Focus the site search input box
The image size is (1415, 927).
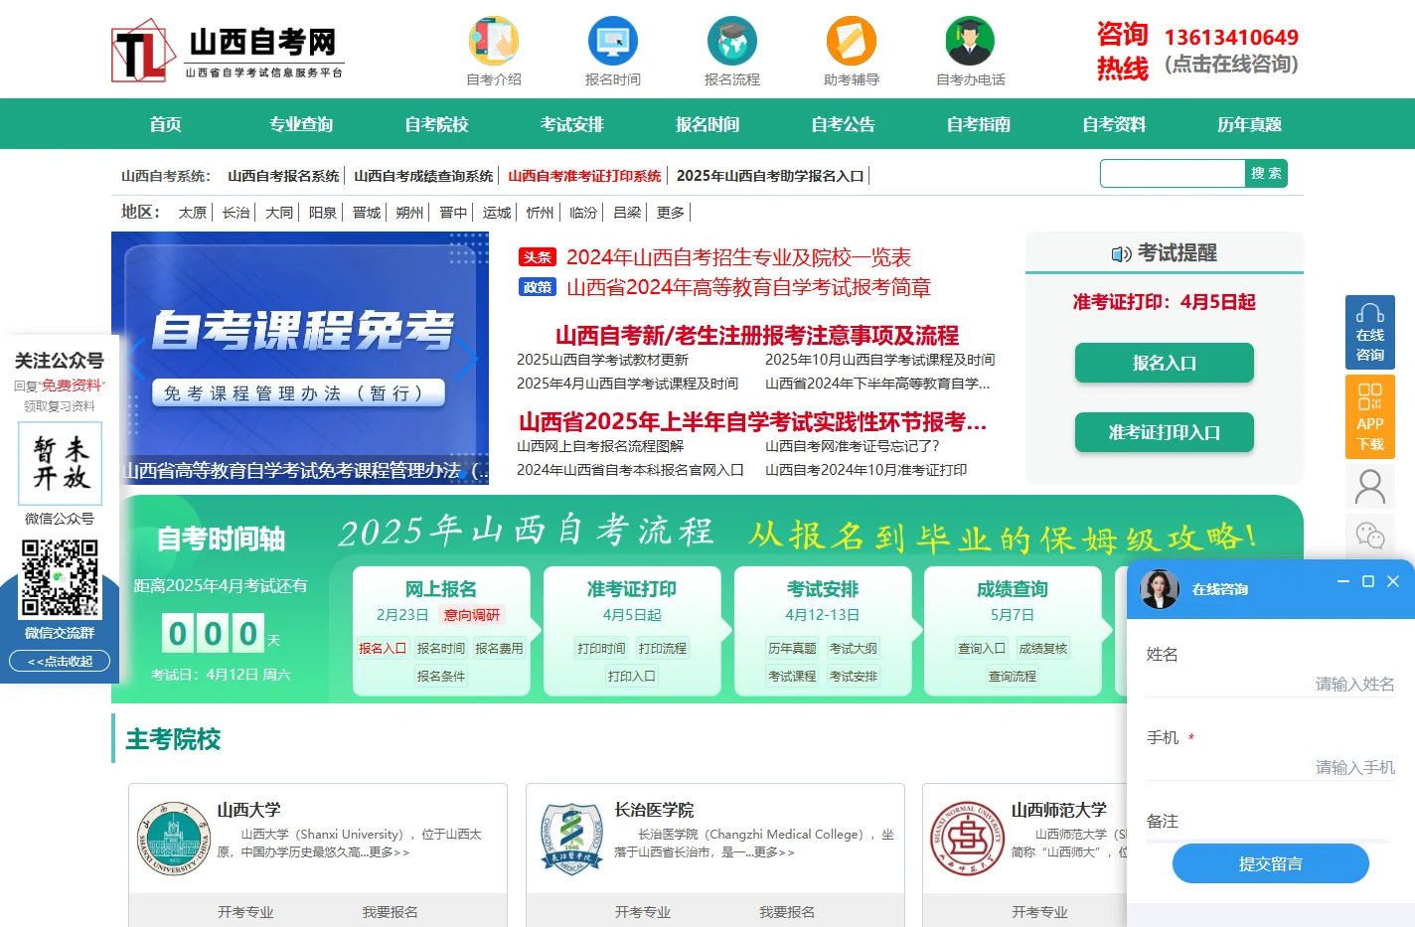coord(1173,173)
